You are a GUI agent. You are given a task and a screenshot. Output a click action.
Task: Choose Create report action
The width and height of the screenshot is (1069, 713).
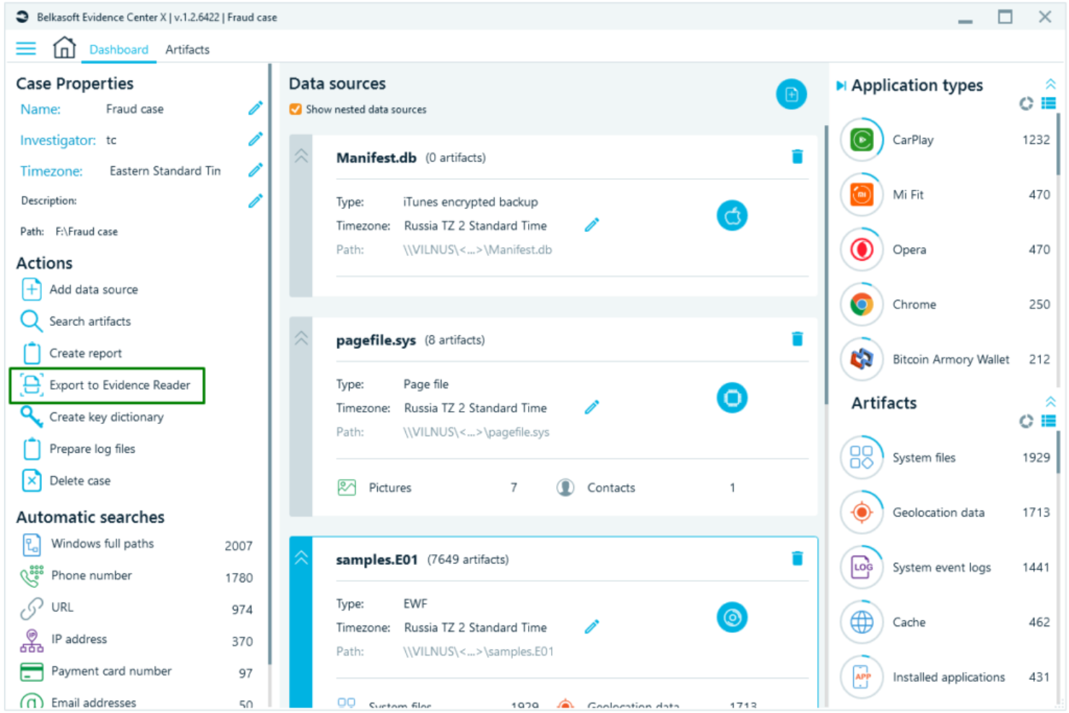click(72, 353)
